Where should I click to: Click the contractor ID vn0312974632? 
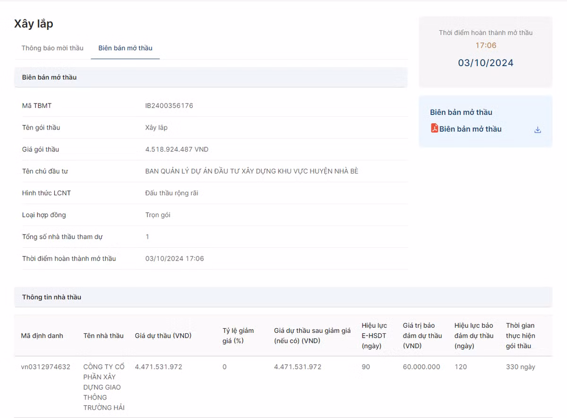point(45,367)
